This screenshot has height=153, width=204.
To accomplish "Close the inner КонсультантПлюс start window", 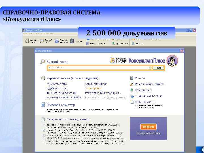I will [182, 51].
